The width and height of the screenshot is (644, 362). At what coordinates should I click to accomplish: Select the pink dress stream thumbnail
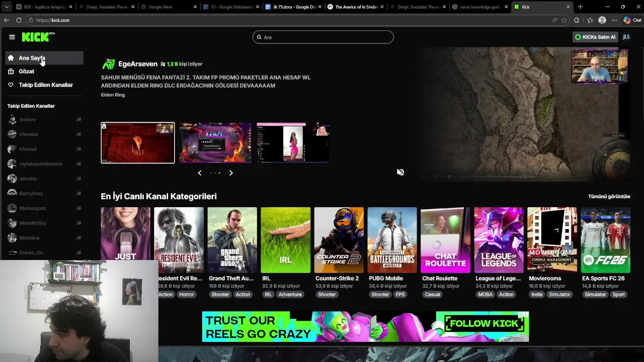coord(293,143)
